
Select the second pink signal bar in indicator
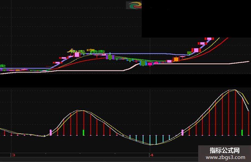(182, 133)
